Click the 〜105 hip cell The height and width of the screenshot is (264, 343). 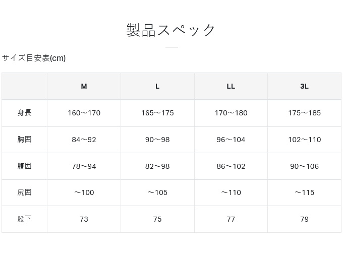point(157,192)
